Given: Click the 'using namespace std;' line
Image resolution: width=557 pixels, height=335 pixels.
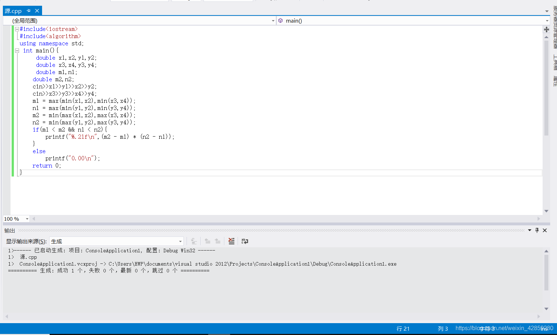Looking at the screenshot, I should (51, 43).
